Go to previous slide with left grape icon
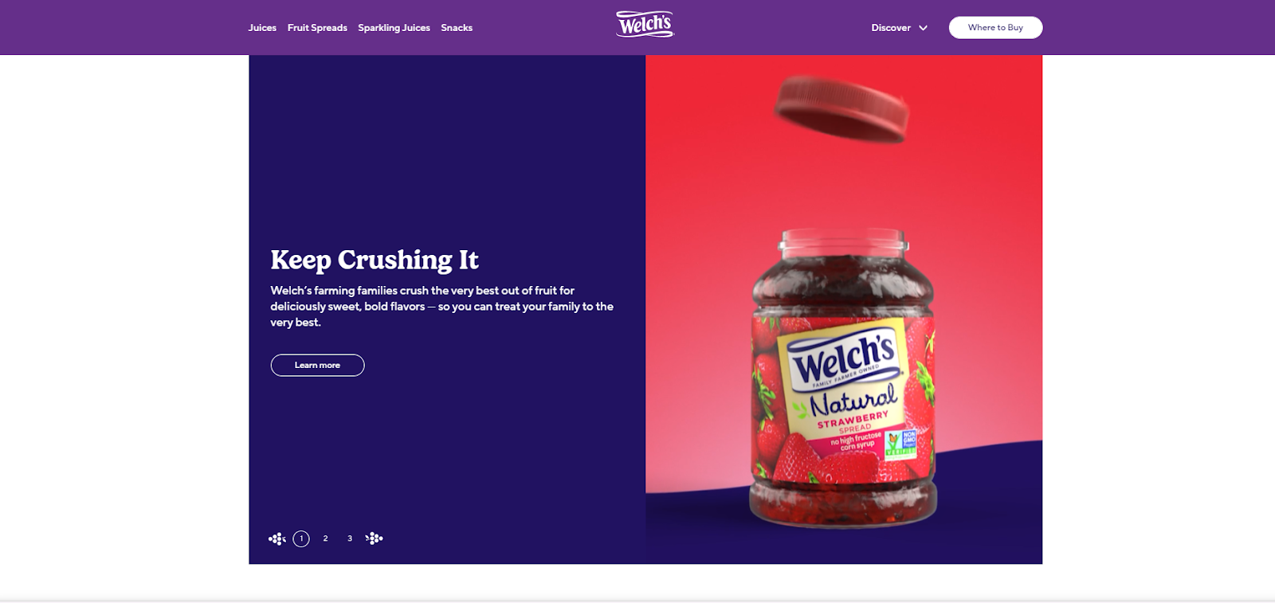Screen dimensions: 1275x603 pyautogui.click(x=277, y=539)
